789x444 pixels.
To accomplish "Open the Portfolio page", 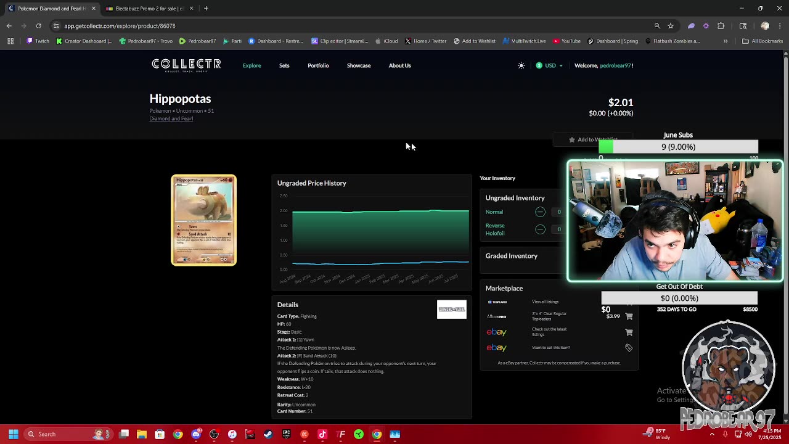I will [x=318, y=65].
